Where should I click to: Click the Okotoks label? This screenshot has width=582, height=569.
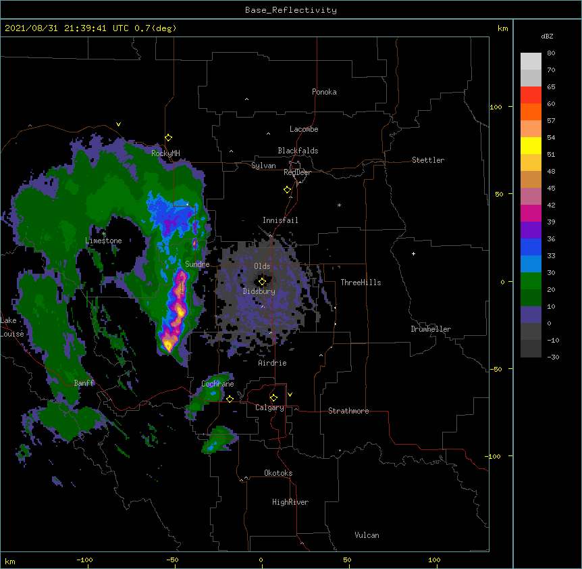[x=278, y=473]
